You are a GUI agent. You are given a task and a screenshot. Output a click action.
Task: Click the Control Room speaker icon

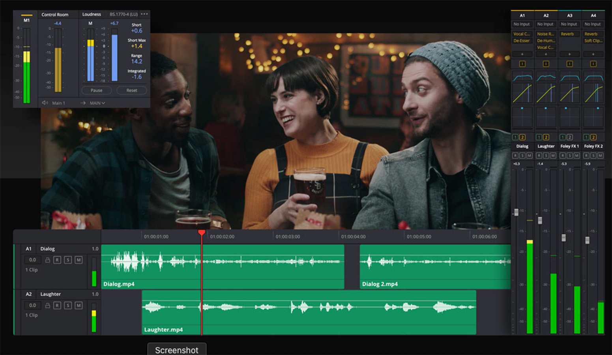45,103
